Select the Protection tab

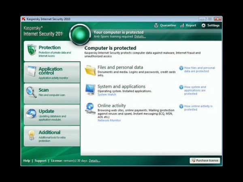coord(52,51)
